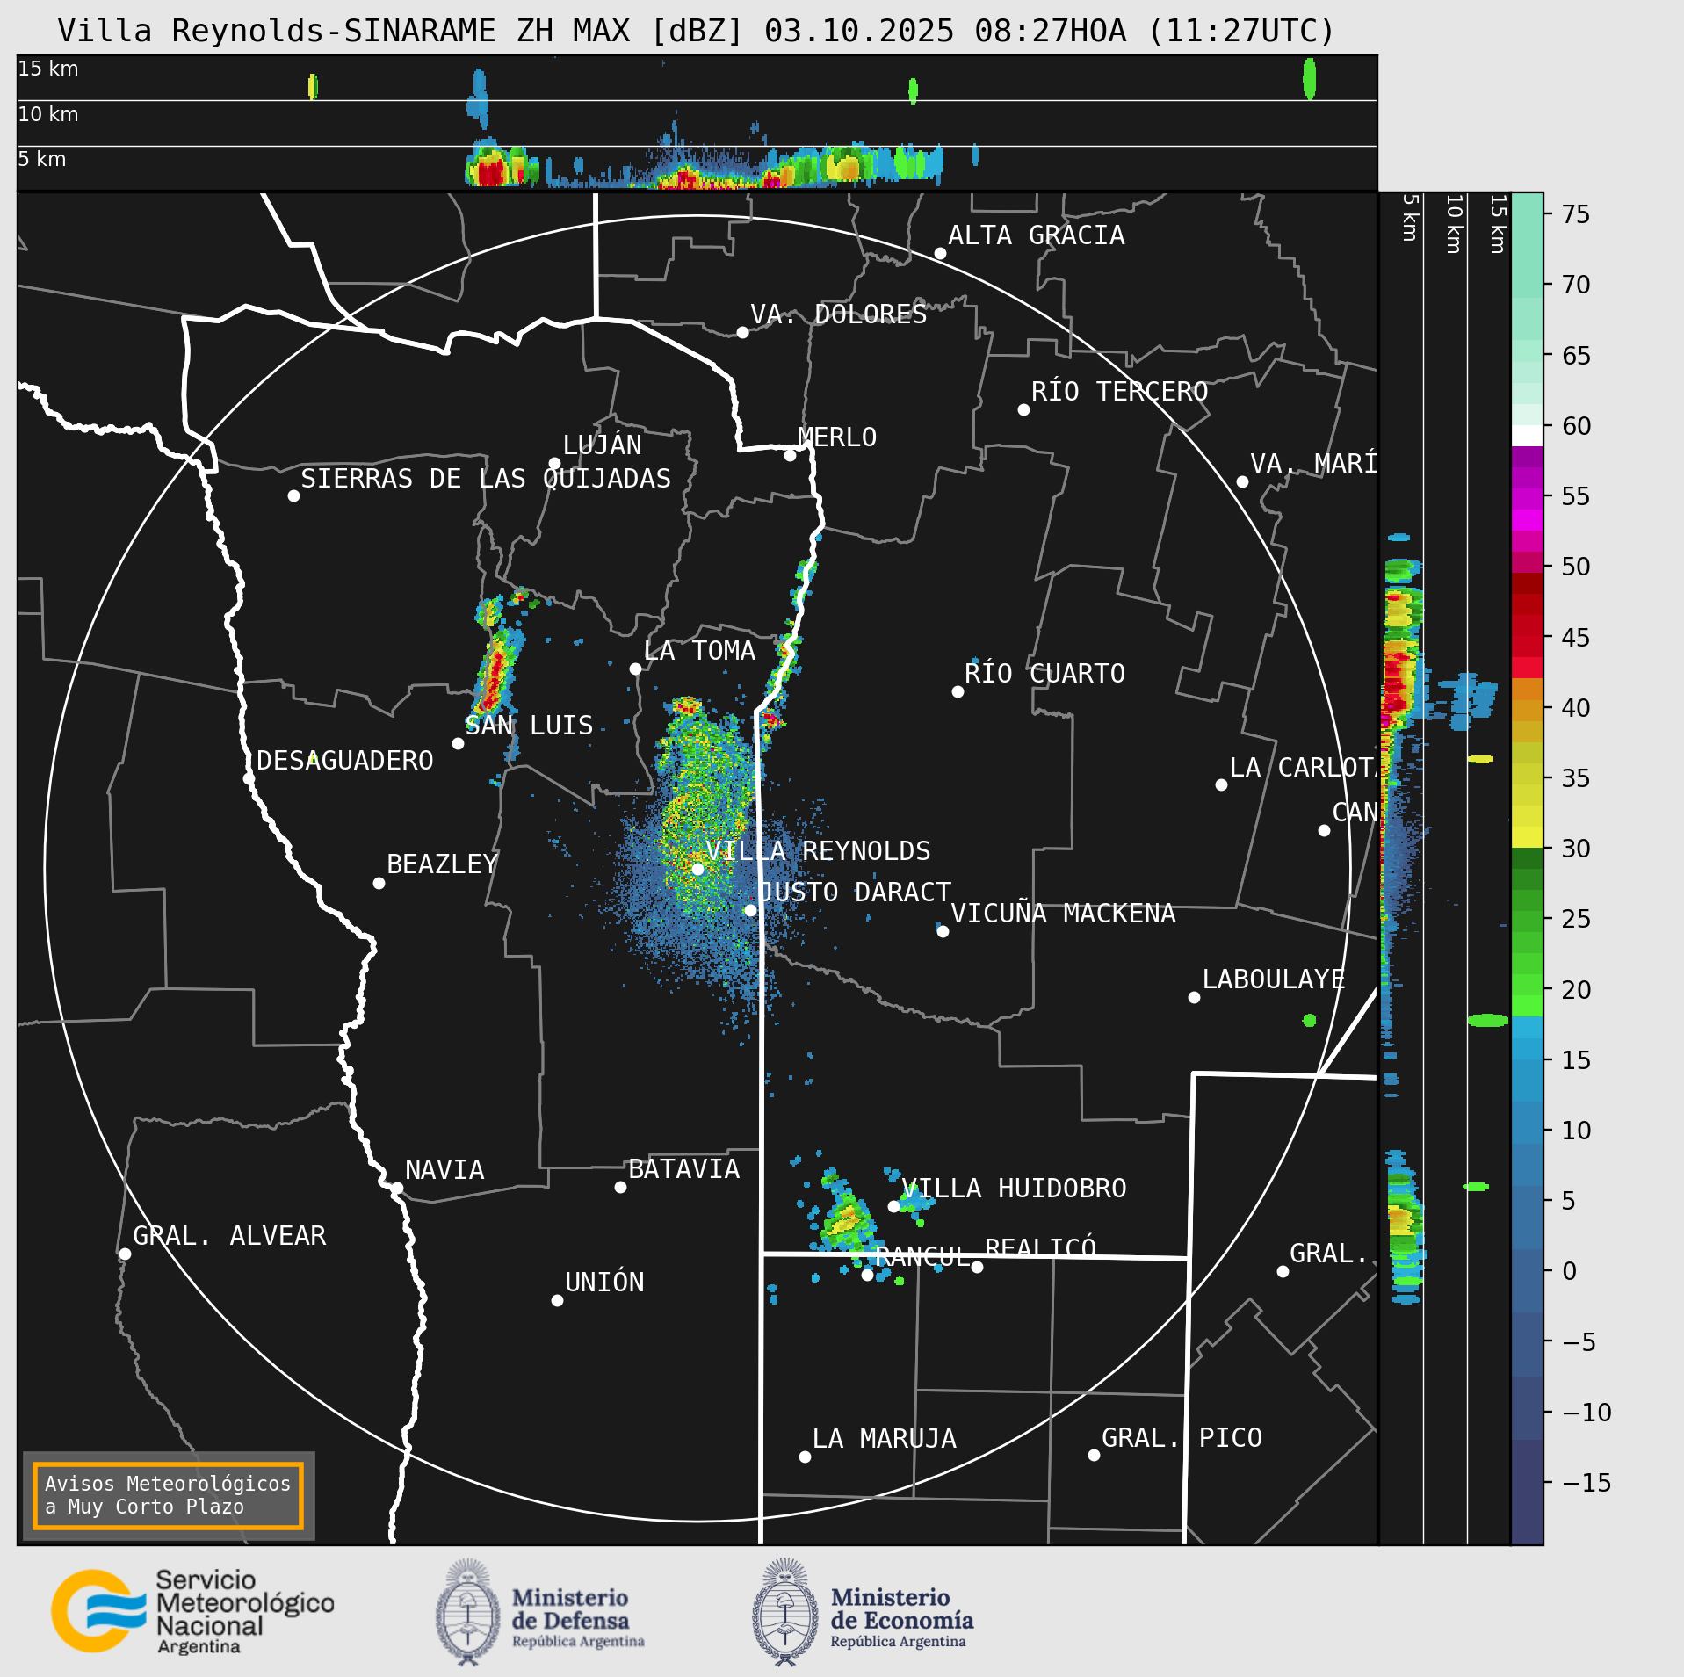This screenshot has height=1677, width=1684.
Task: Click the Unión city dot
Action: pyautogui.click(x=557, y=1300)
